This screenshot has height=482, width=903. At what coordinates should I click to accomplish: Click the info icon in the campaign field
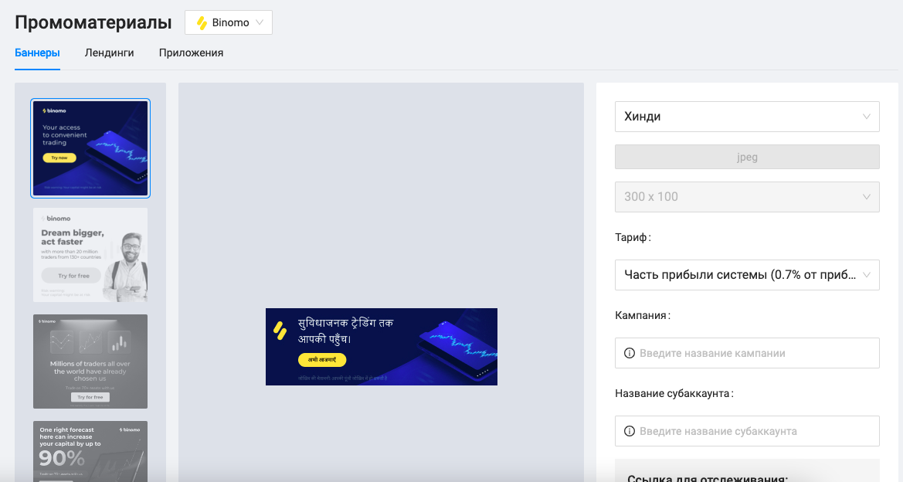tap(630, 353)
